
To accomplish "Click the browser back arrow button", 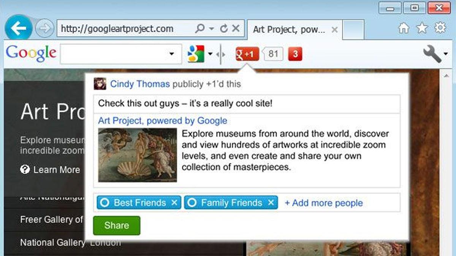I will coord(18,28).
